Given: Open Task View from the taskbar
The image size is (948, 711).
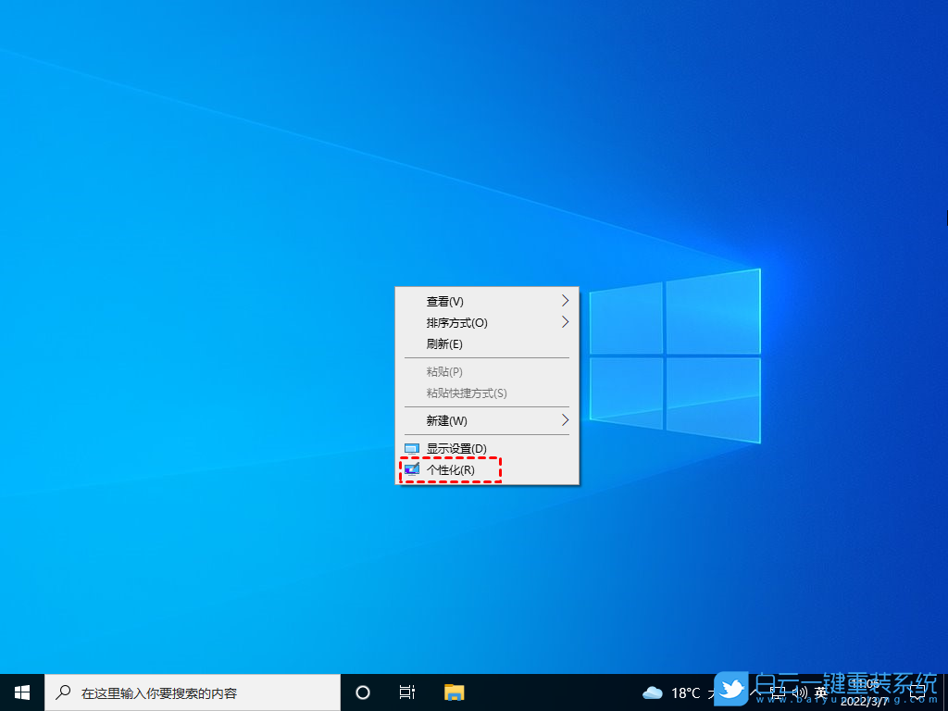Looking at the screenshot, I should point(407,692).
